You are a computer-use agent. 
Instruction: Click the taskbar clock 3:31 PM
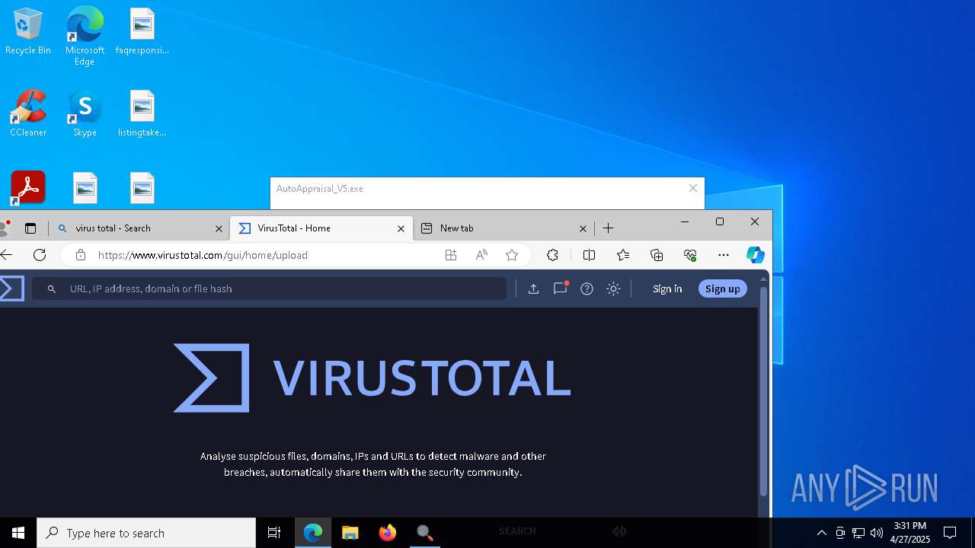(x=910, y=533)
